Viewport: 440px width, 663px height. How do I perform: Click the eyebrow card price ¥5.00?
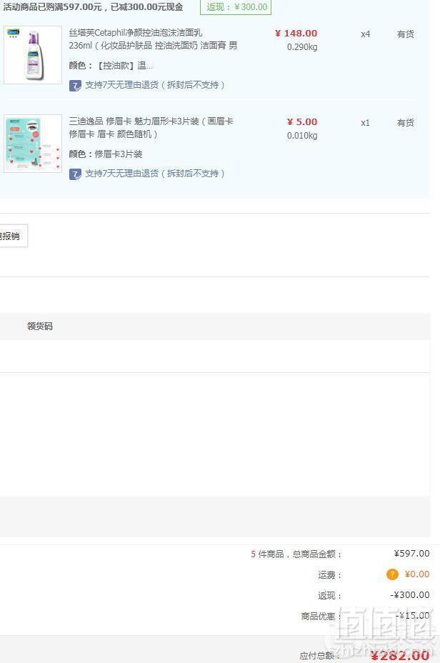[x=302, y=121]
